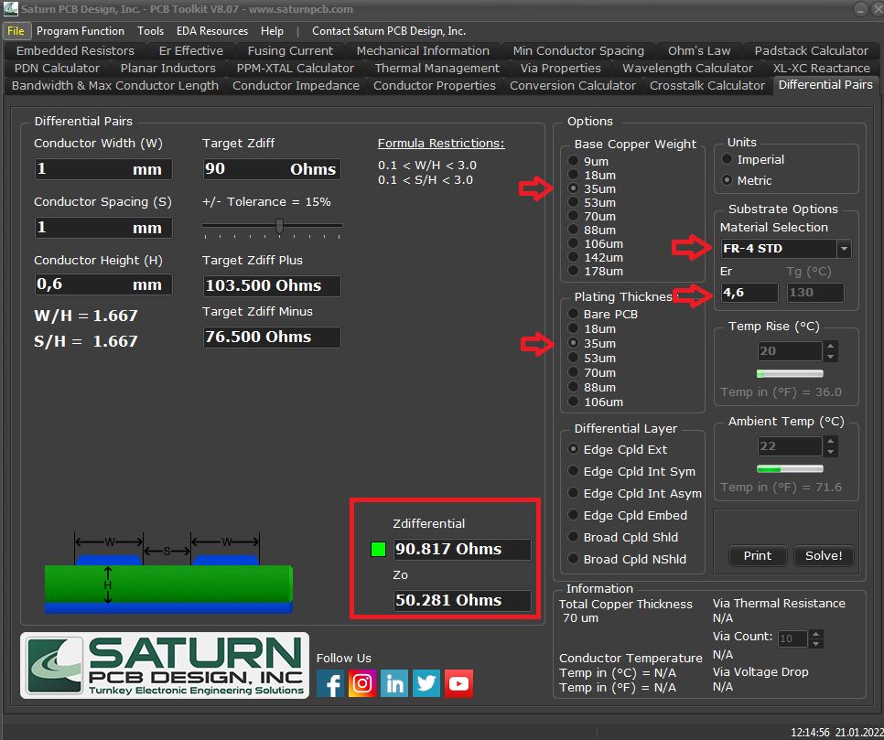This screenshot has height=740, width=884.
Task: Open the YouTube social icon
Action: pos(458,683)
